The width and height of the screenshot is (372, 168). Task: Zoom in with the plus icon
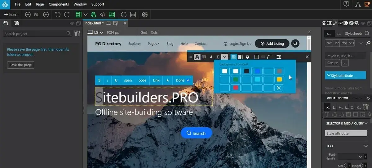coord(46,15)
